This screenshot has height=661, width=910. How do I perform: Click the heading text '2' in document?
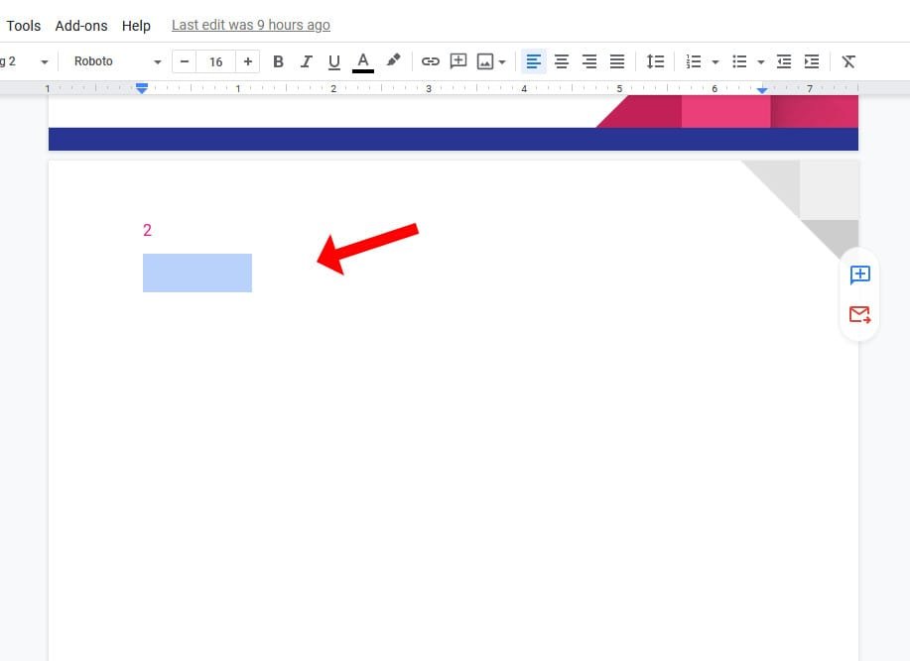tap(147, 230)
